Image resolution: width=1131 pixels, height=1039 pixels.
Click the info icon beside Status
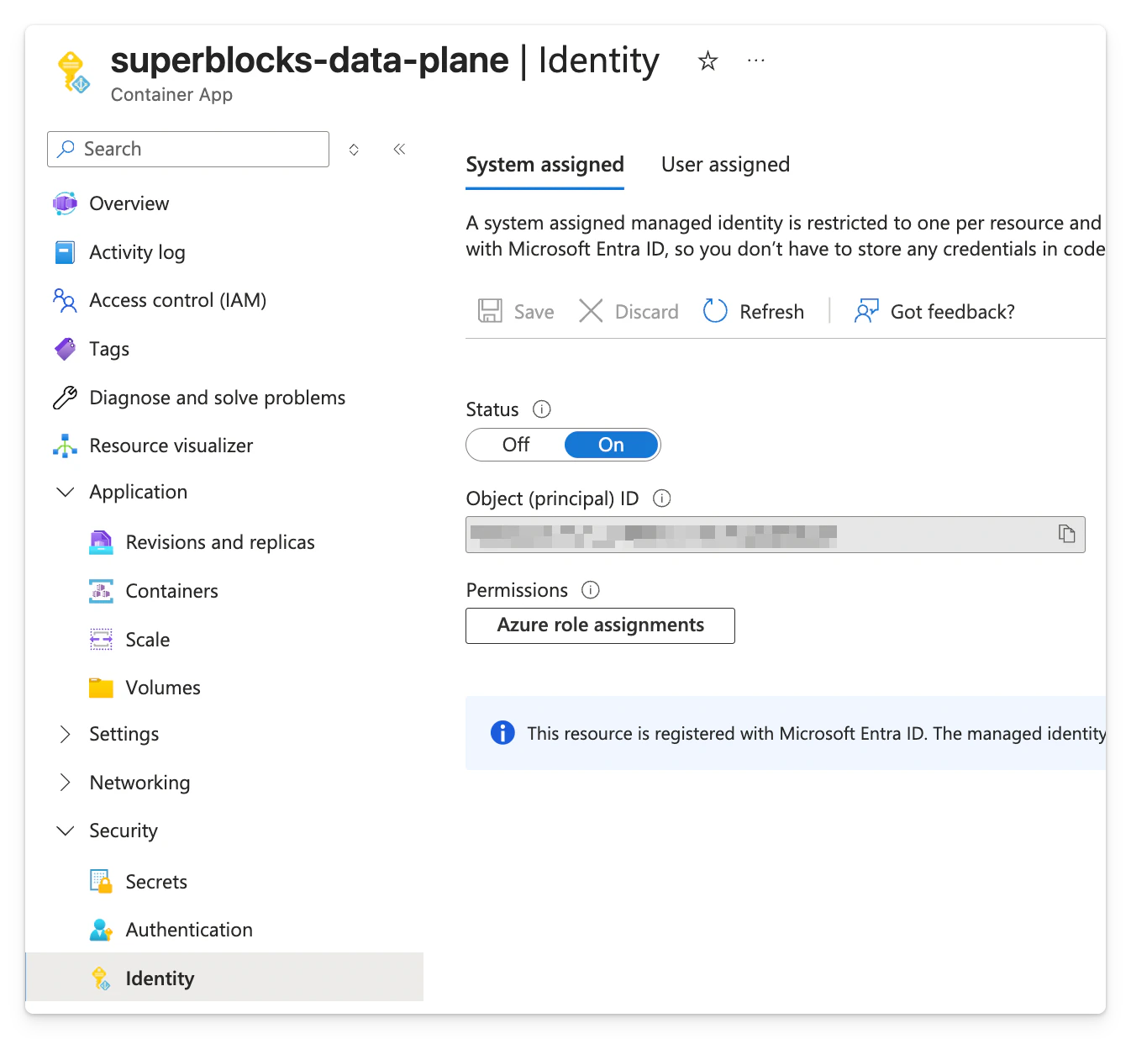click(x=542, y=409)
